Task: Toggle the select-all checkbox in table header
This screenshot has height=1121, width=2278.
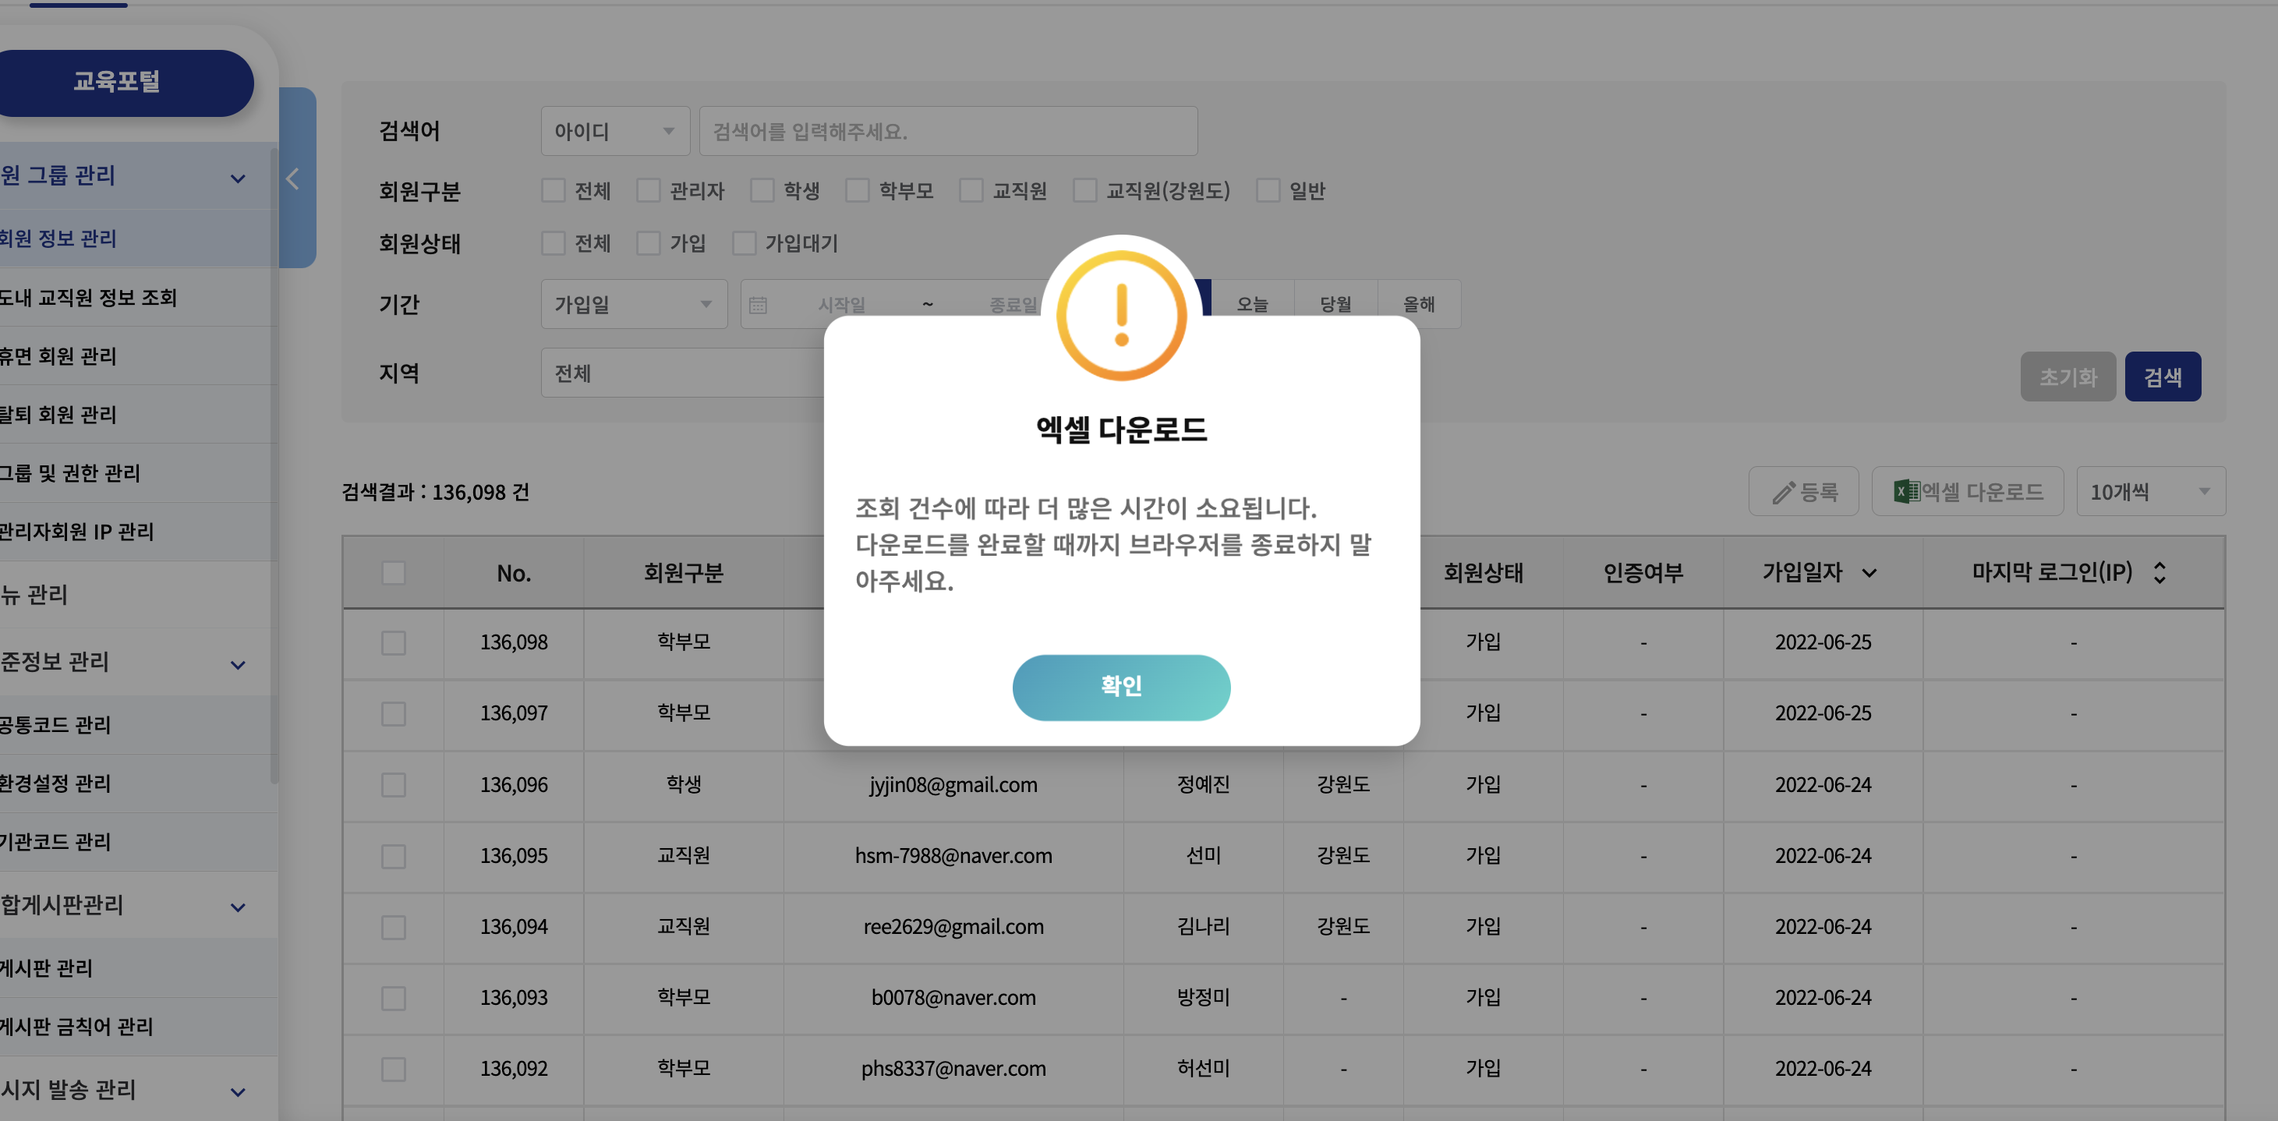Action: point(393,573)
